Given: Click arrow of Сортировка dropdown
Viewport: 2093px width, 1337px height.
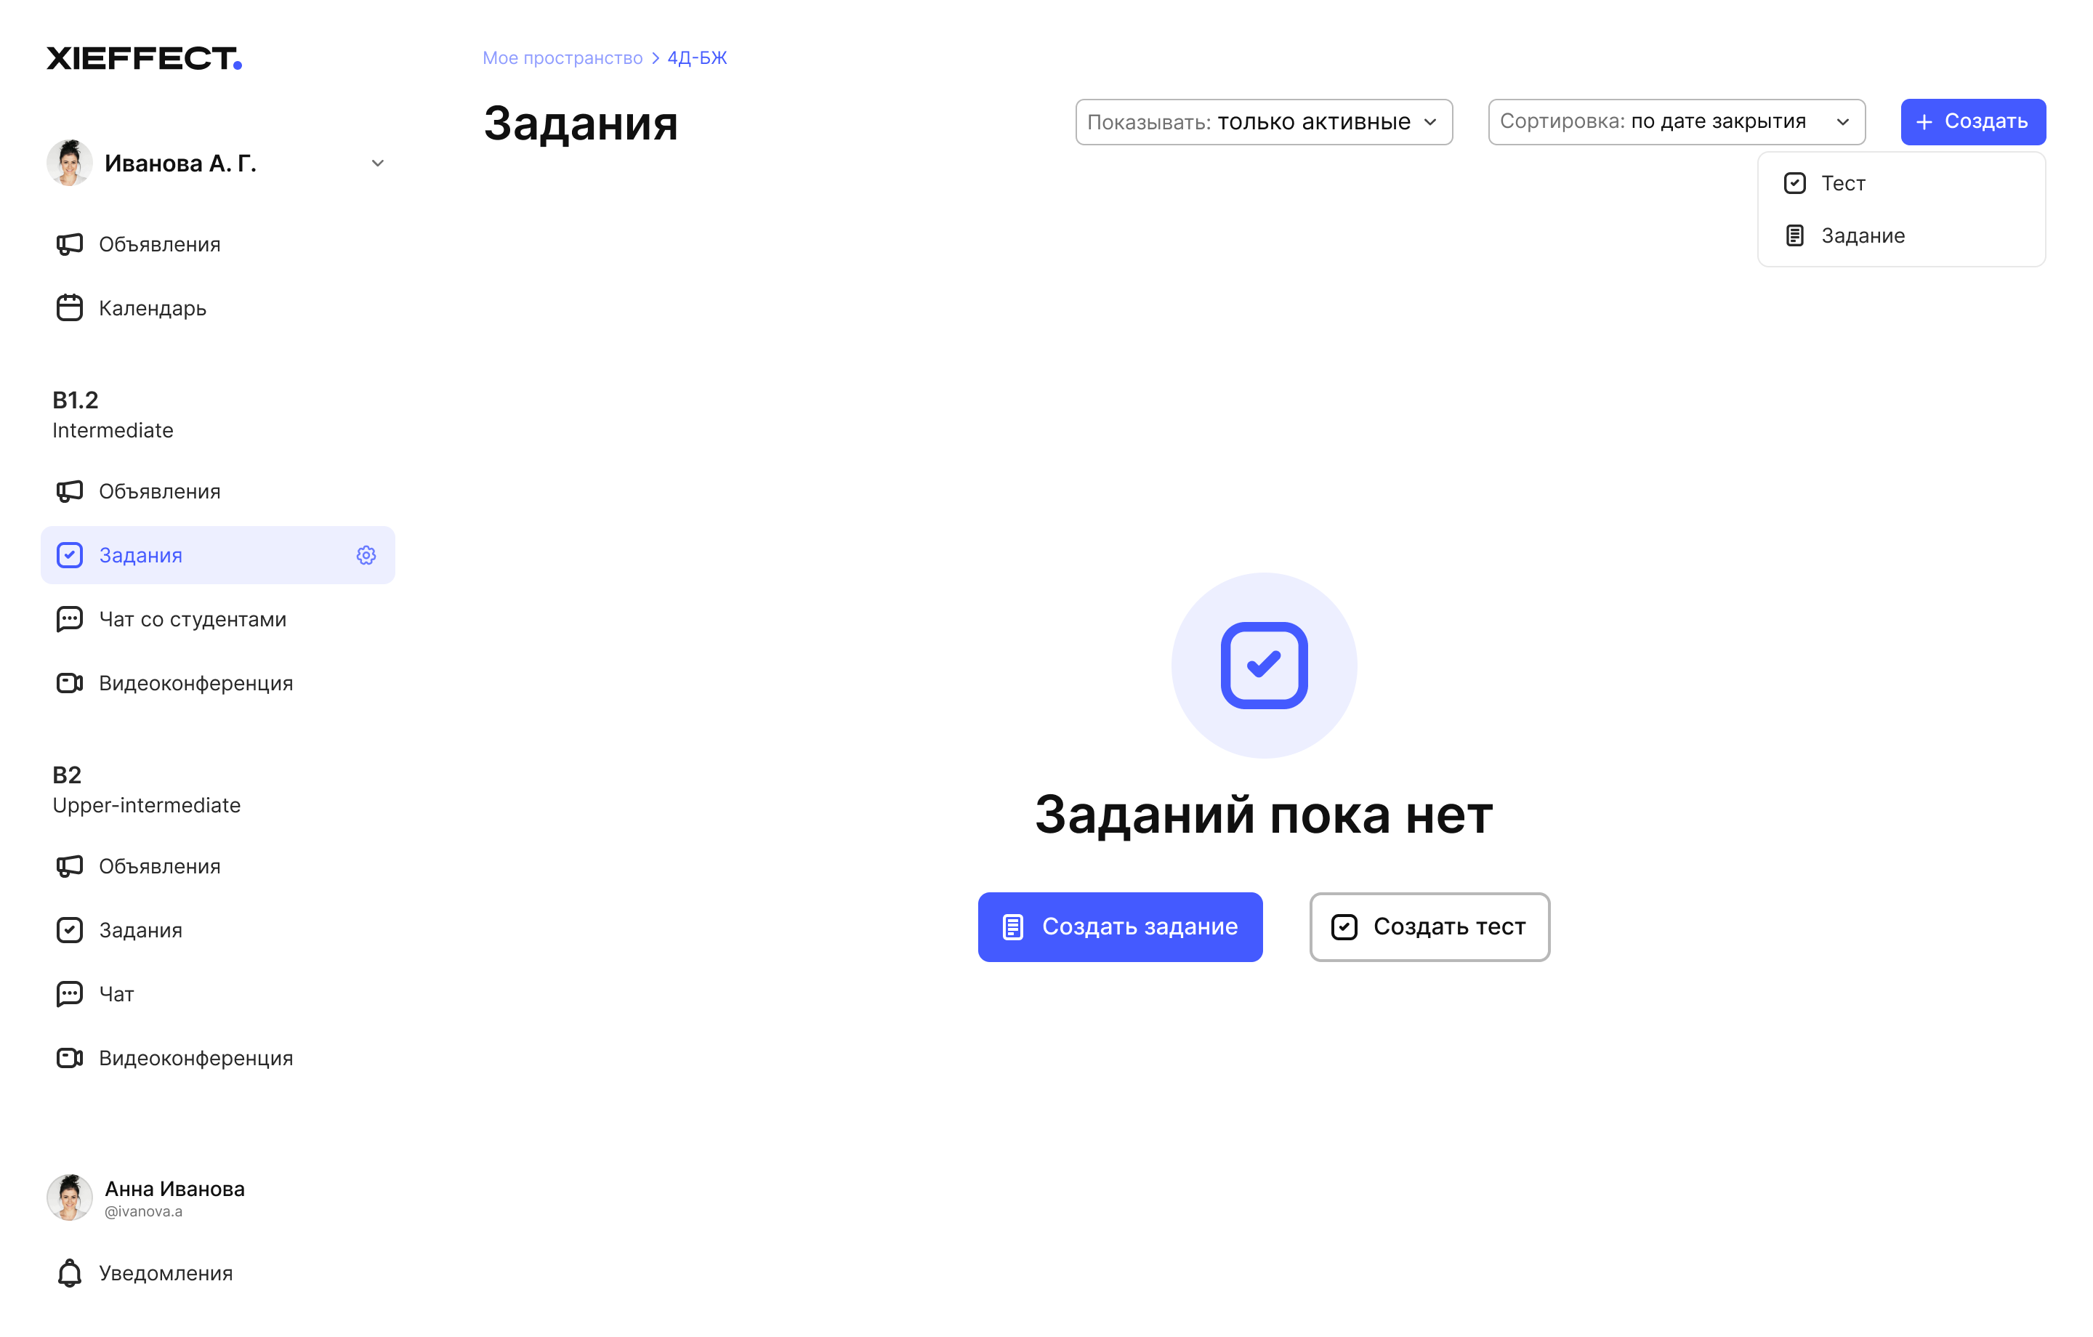Looking at the screenshot, I should (x=1843, y=121).
